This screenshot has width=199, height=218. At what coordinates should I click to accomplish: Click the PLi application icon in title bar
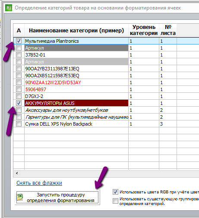(x=9, y=8)
